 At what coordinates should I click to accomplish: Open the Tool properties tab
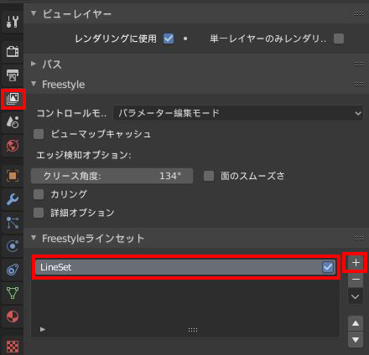[13, 22]
